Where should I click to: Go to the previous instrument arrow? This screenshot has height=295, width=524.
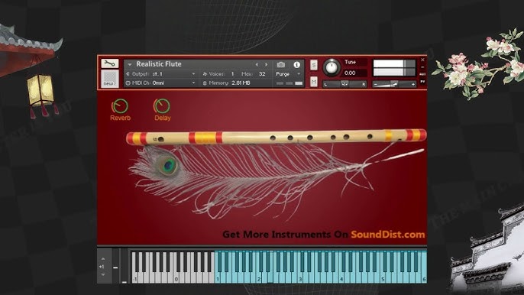tap(257, 64)
